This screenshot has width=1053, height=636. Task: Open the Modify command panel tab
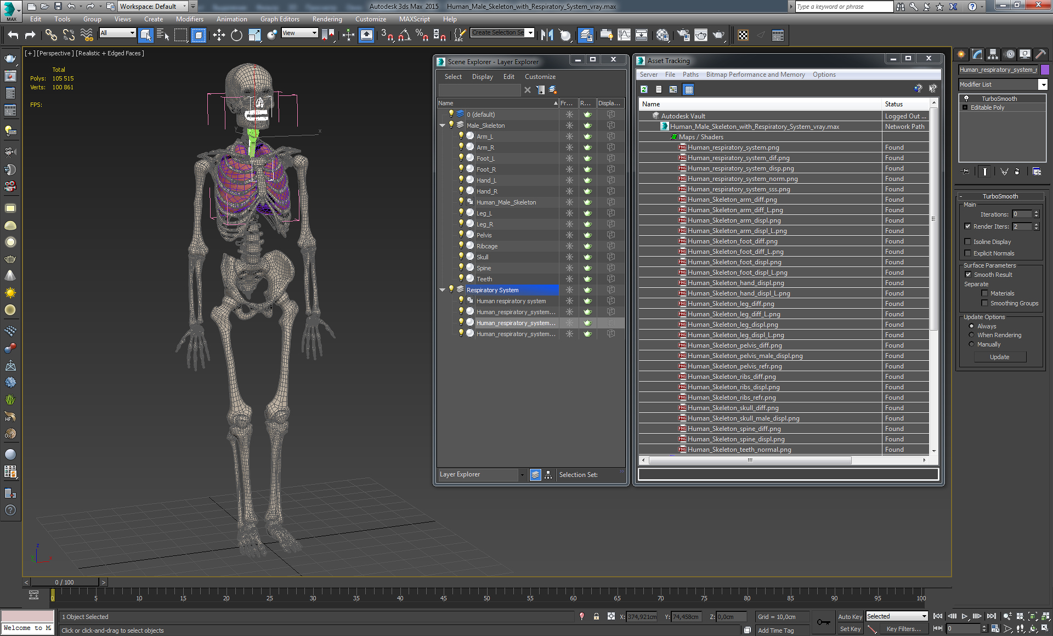977,54
